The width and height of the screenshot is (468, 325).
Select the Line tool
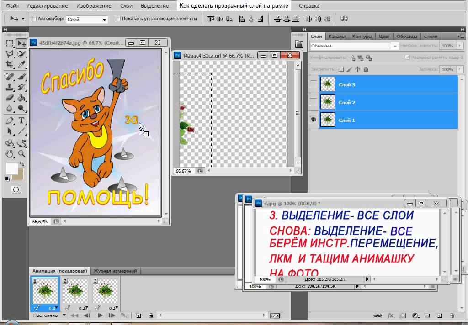pyautogui.click(x=21, y=131)
